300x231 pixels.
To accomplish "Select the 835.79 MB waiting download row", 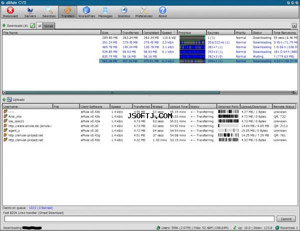I will coord(150,56).
